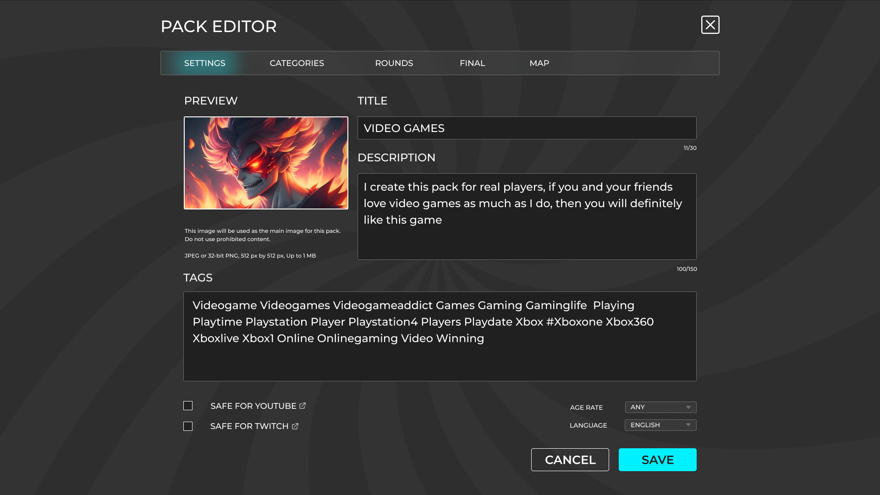Image resolution: width=880 pixels, height=495 pixels.
Task: Expand the Age Rate dropdown
Action: (660, 407)
